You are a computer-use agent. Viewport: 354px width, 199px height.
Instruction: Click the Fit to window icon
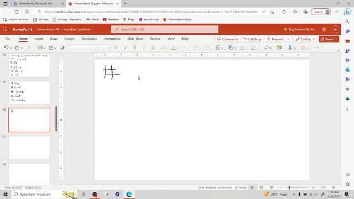[x=334, y=187]
